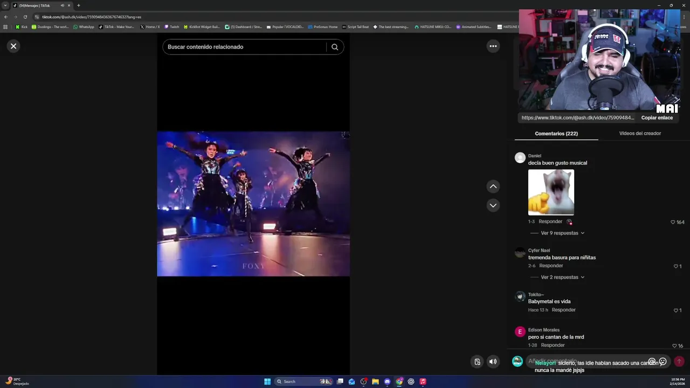Click 'Copiar enlace' to copy the link
This screenshot has height=388, width=690.
(x=657, y=117)
